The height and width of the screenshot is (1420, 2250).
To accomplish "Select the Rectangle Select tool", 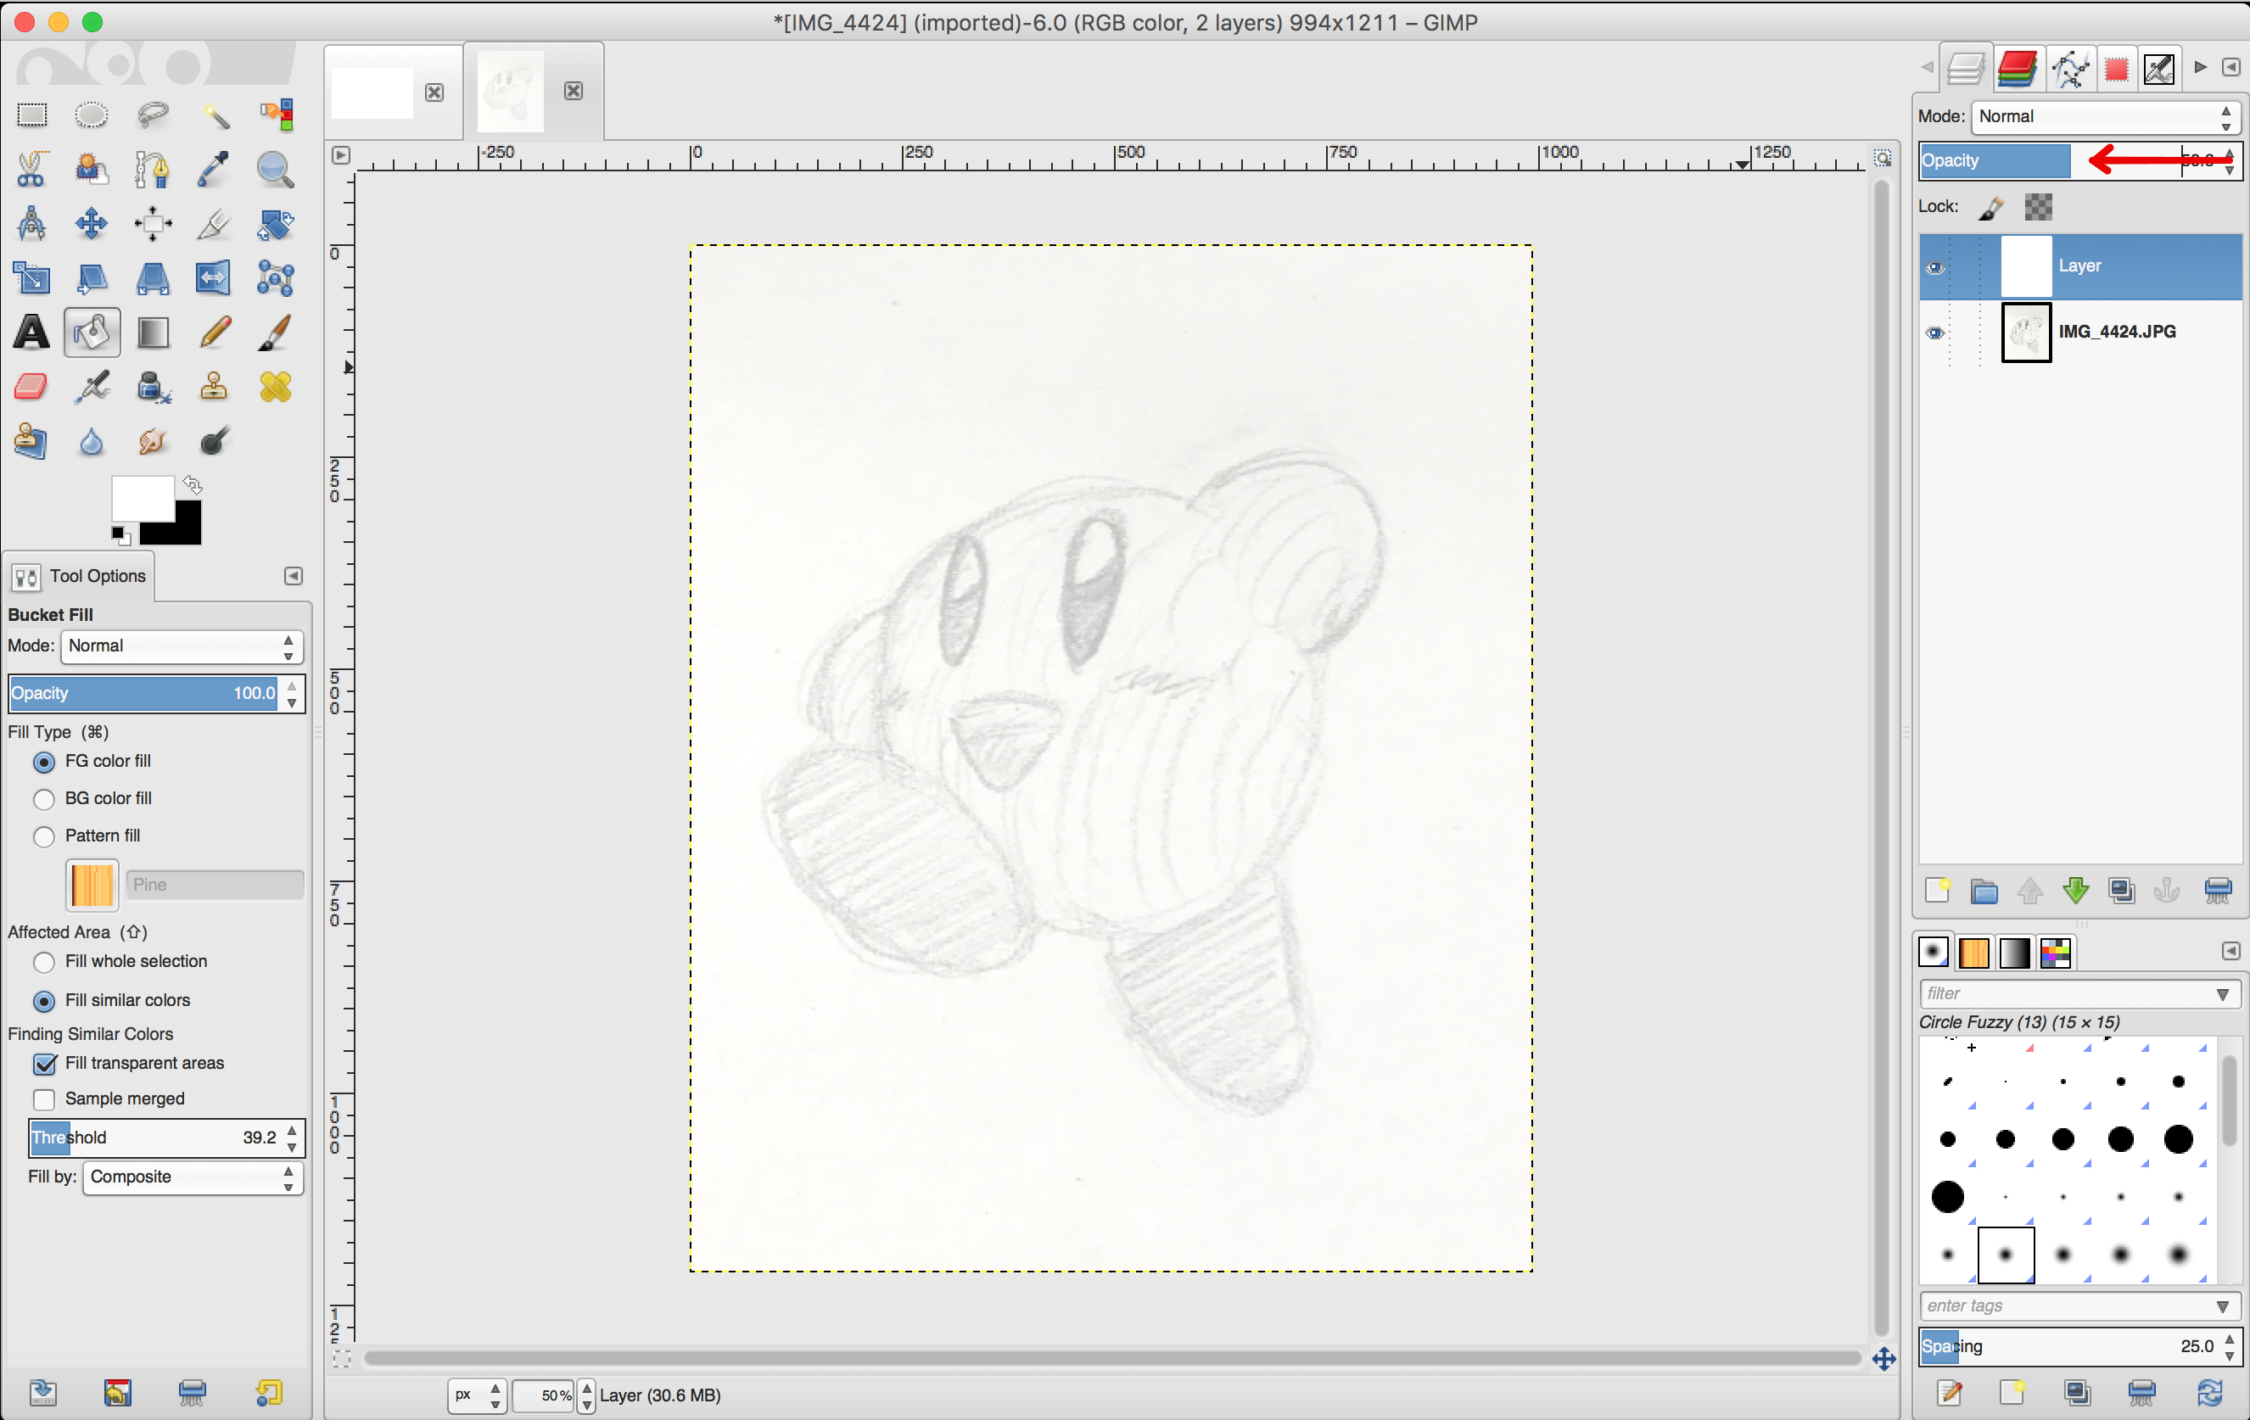I will pos(31,115).
